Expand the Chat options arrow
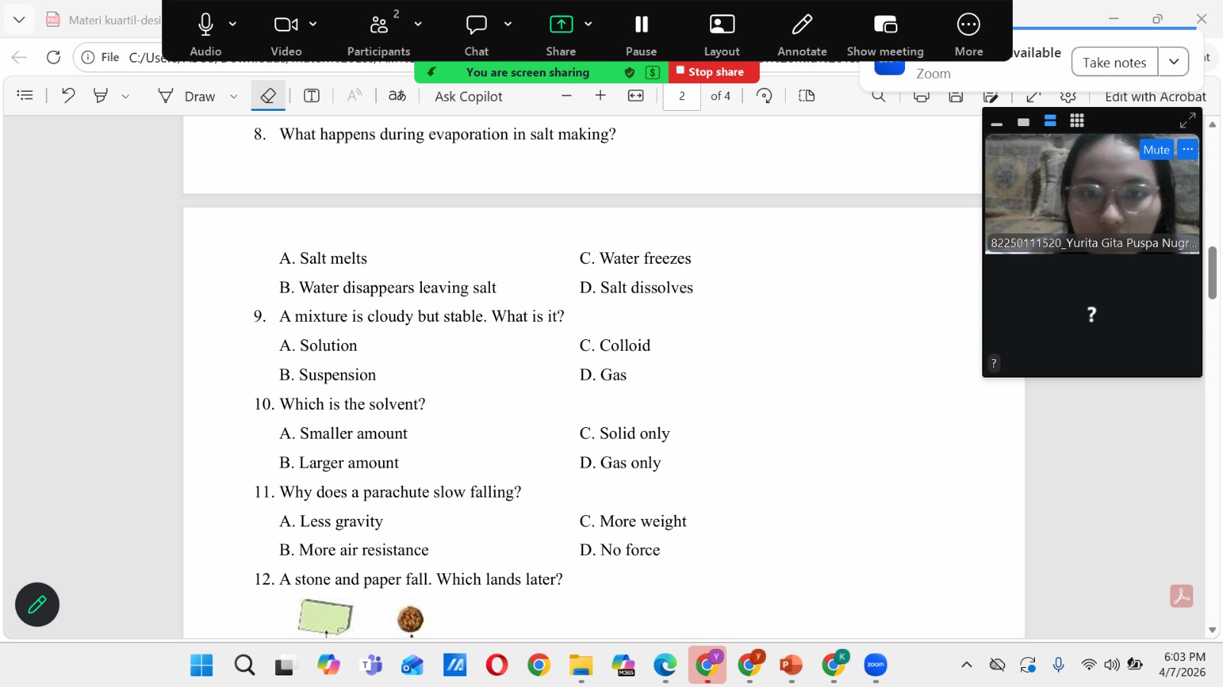The image size is (1223, 687). coord(508,24)
